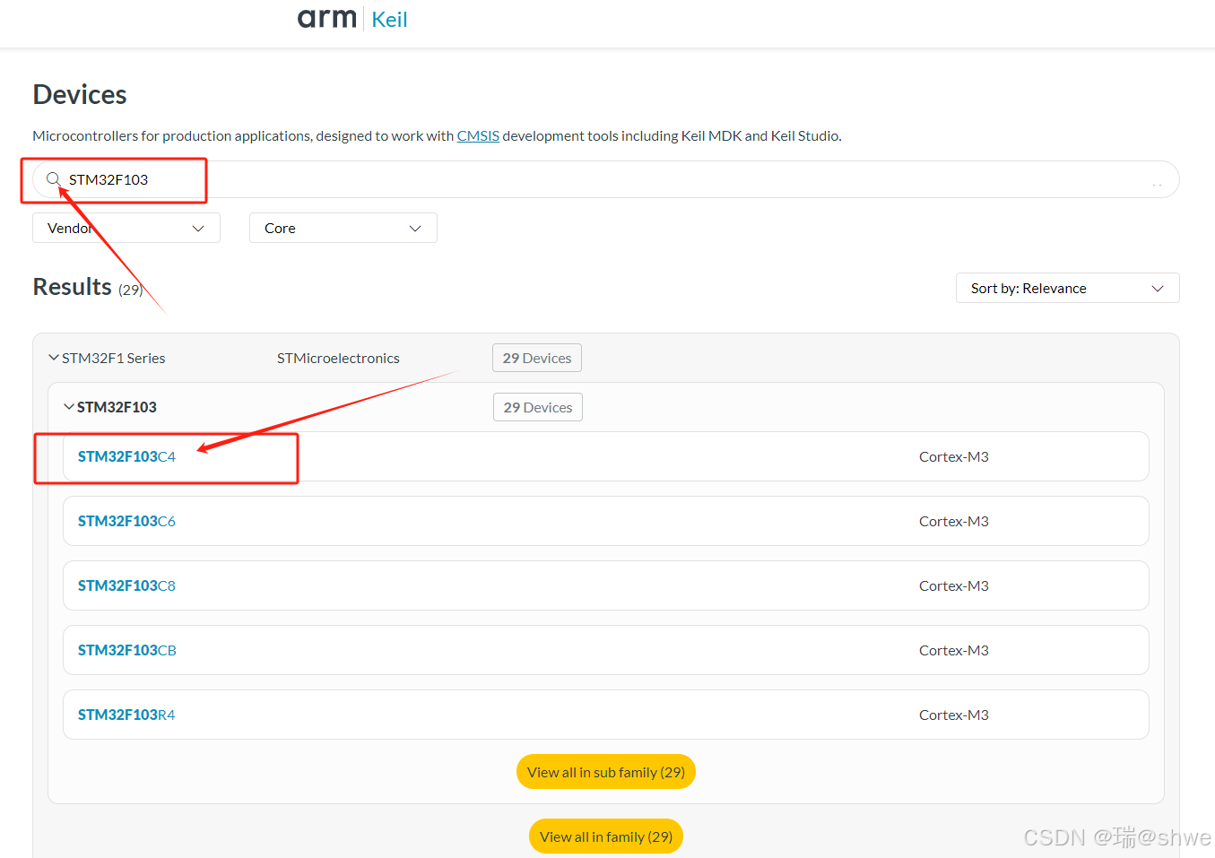Click Cortex-M3 in the STM32F103R4 row

(954, 715)
